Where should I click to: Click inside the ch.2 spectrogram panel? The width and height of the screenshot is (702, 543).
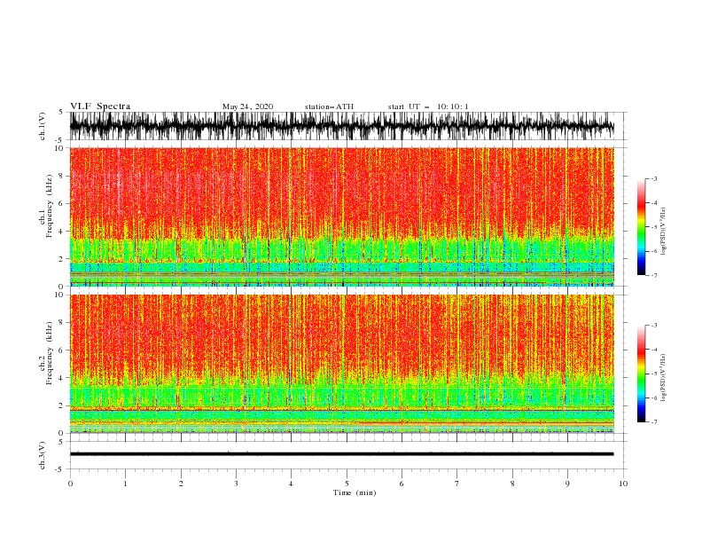tap(342, 364)
